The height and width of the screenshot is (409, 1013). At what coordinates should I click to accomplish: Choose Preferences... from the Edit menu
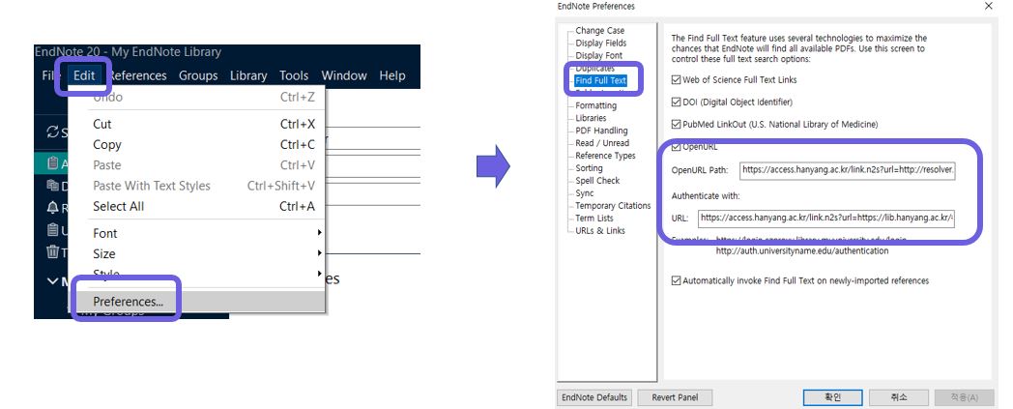[128, 302]
